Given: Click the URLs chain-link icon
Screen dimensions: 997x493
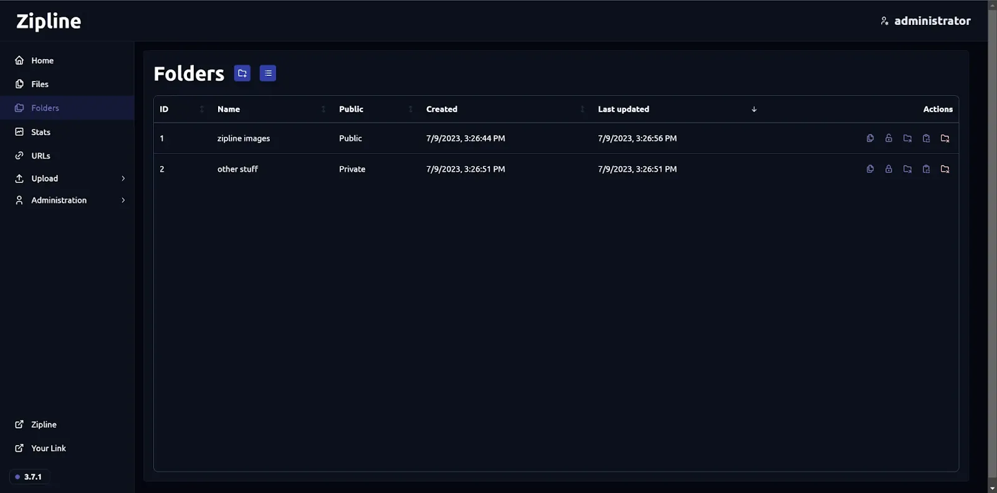Looking at the screenshot, I should [19, 156].
